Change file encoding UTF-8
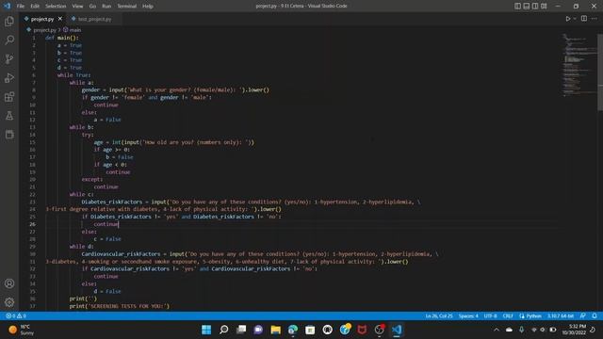This screenshot has height=339, width=603. (490, 316)
